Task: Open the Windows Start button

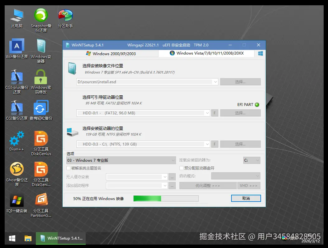Action: pyautogui.click(x=12, y=238)
